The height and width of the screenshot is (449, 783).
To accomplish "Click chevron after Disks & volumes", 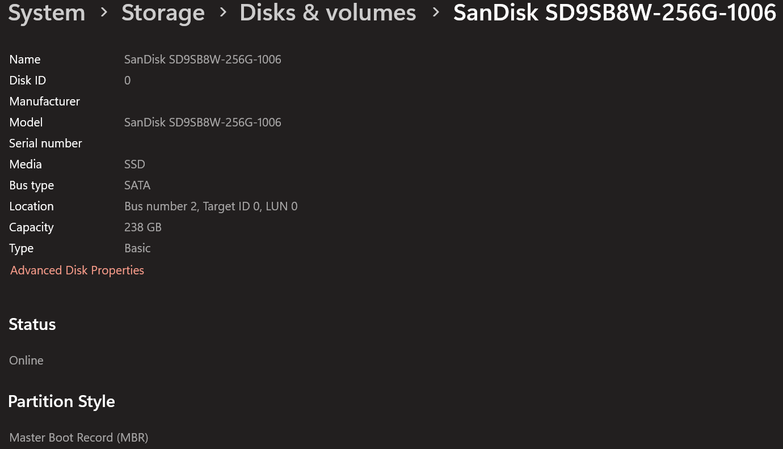I will pos(435,12).
